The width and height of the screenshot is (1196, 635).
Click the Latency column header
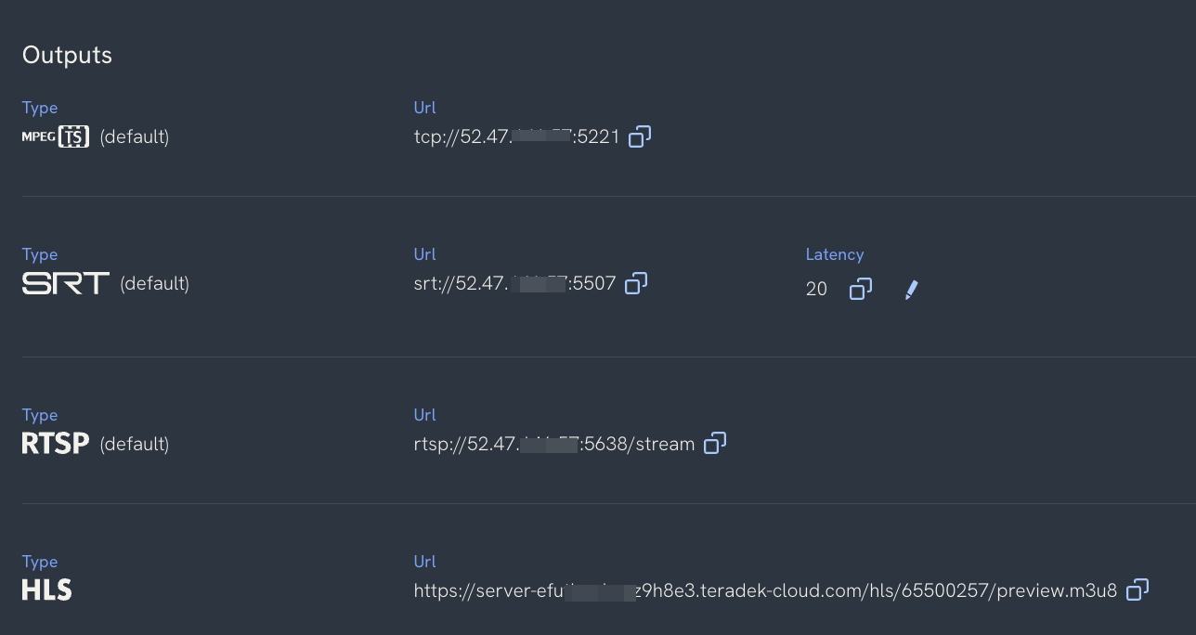coord(834,253)
